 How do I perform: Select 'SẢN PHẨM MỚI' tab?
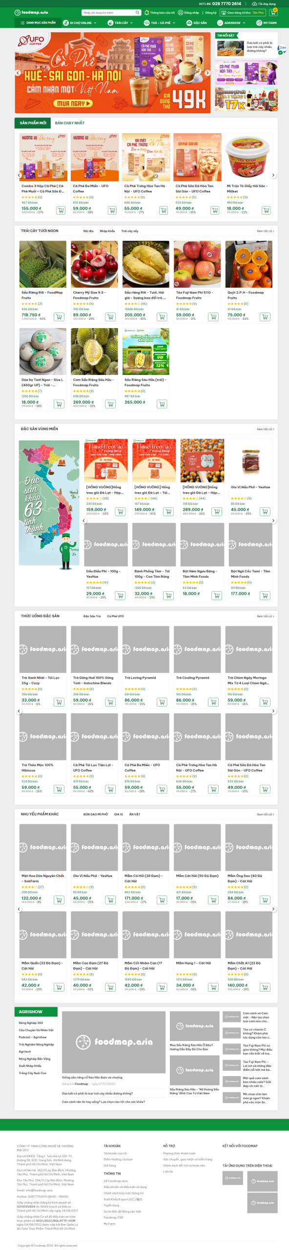(33, 123)
